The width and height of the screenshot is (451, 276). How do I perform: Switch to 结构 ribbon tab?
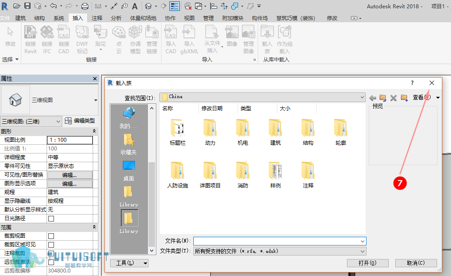point(40,18)
